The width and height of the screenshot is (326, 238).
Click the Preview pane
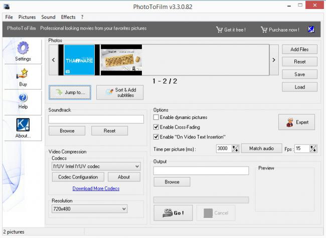tap(285, 189)
